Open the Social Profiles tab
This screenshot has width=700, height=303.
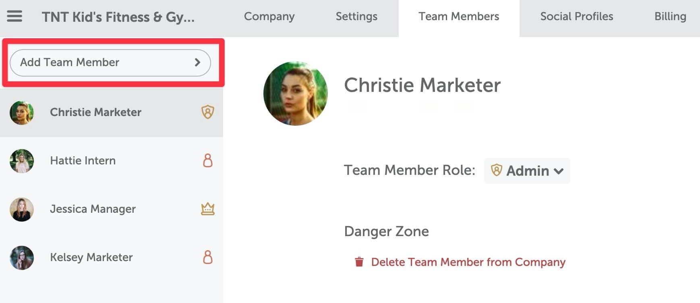[576, 17]
